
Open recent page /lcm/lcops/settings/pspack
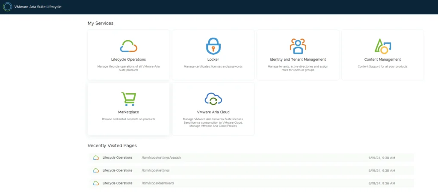(161, 157)
